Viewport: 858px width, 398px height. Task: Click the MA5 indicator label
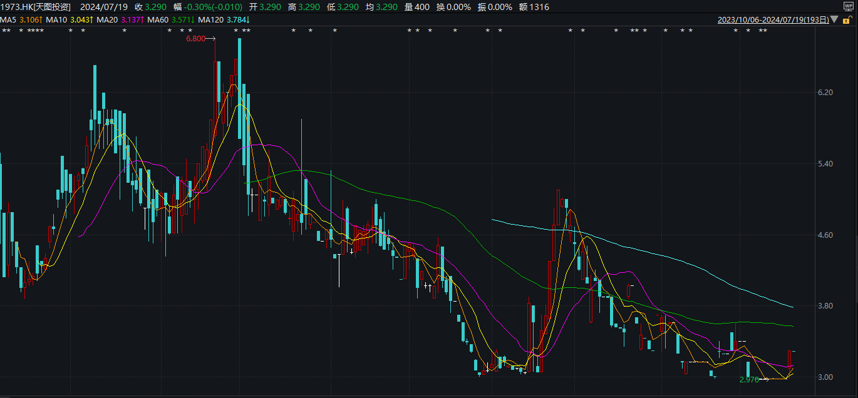click(7, 19)
